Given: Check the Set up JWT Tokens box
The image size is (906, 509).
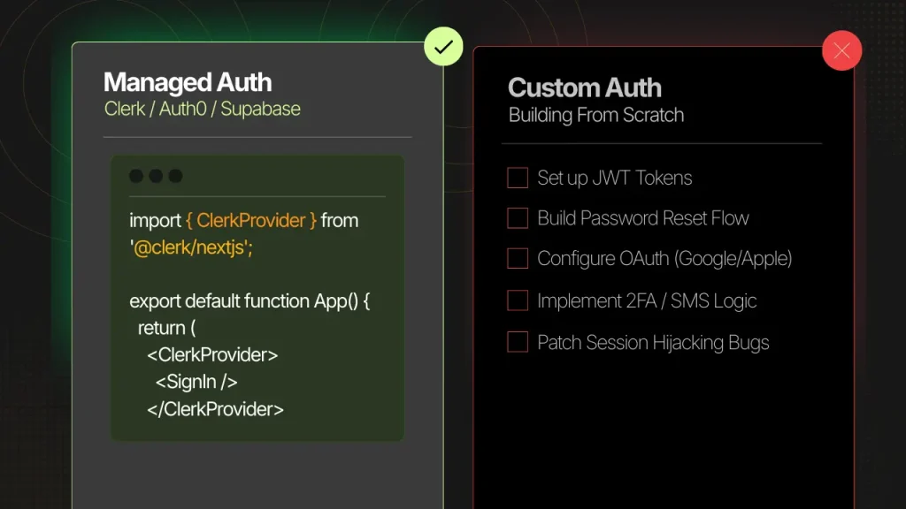Looking at the screenshot, I should 518,178.
